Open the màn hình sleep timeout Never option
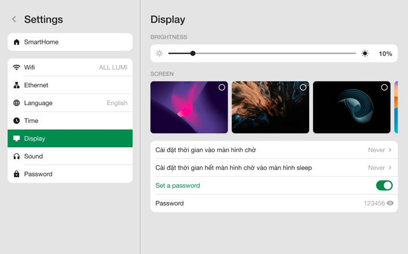The height and width of the screenshot is (254, 408). pos(380,168)
